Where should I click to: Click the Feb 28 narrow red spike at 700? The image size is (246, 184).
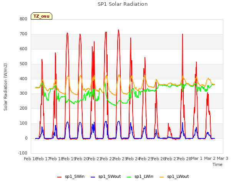[183, 34]
